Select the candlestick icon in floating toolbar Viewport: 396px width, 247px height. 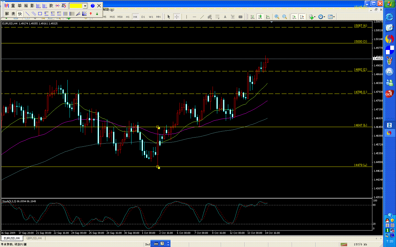coord(7,6)
